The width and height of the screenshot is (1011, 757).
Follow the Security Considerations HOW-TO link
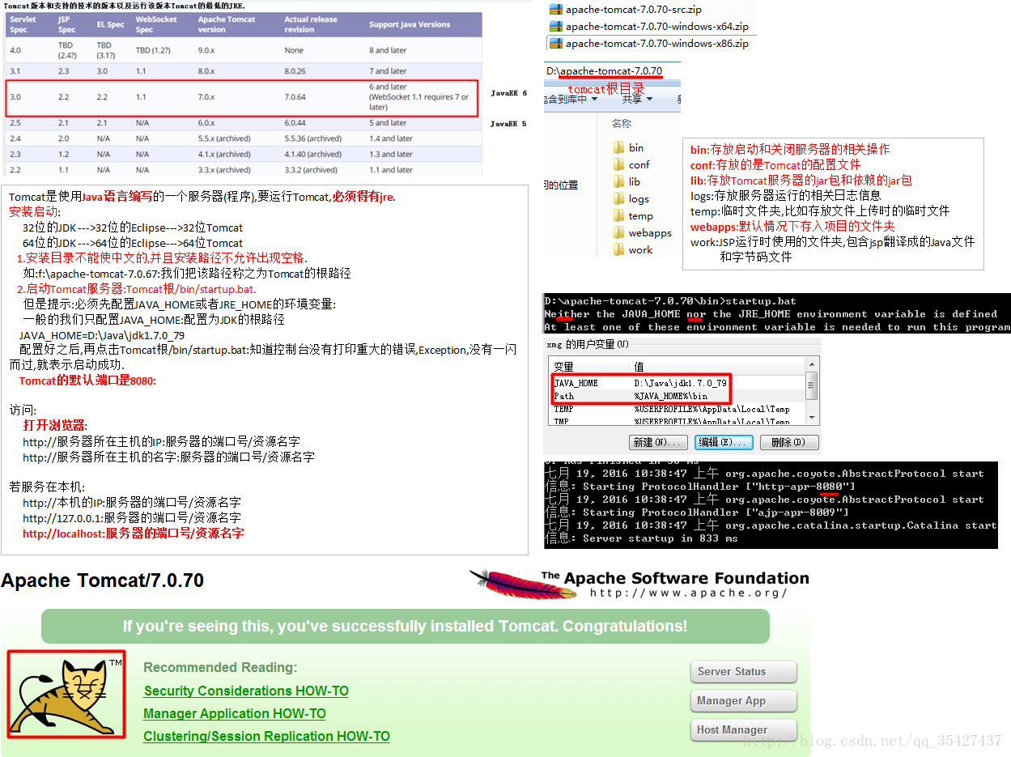[246, 691]
